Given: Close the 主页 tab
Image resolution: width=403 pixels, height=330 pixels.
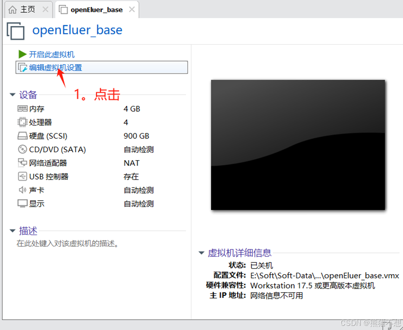Looking at the screenshot, I should [46, 10].
